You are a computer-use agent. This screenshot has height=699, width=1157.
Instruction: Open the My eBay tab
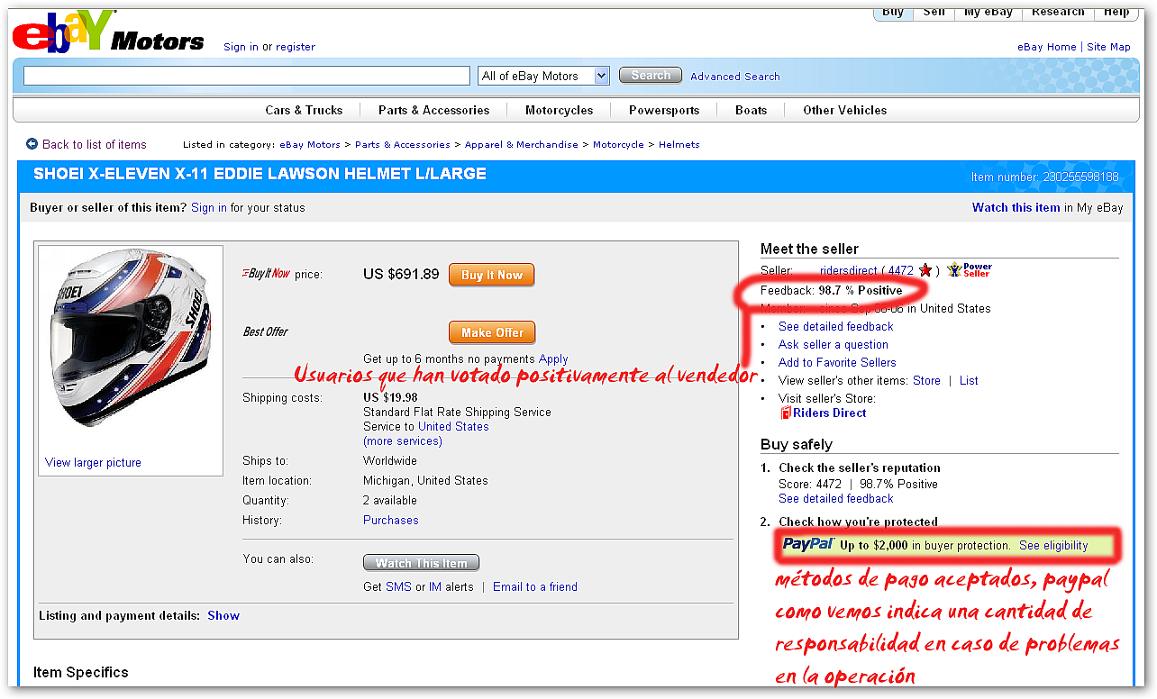[988, 13]
